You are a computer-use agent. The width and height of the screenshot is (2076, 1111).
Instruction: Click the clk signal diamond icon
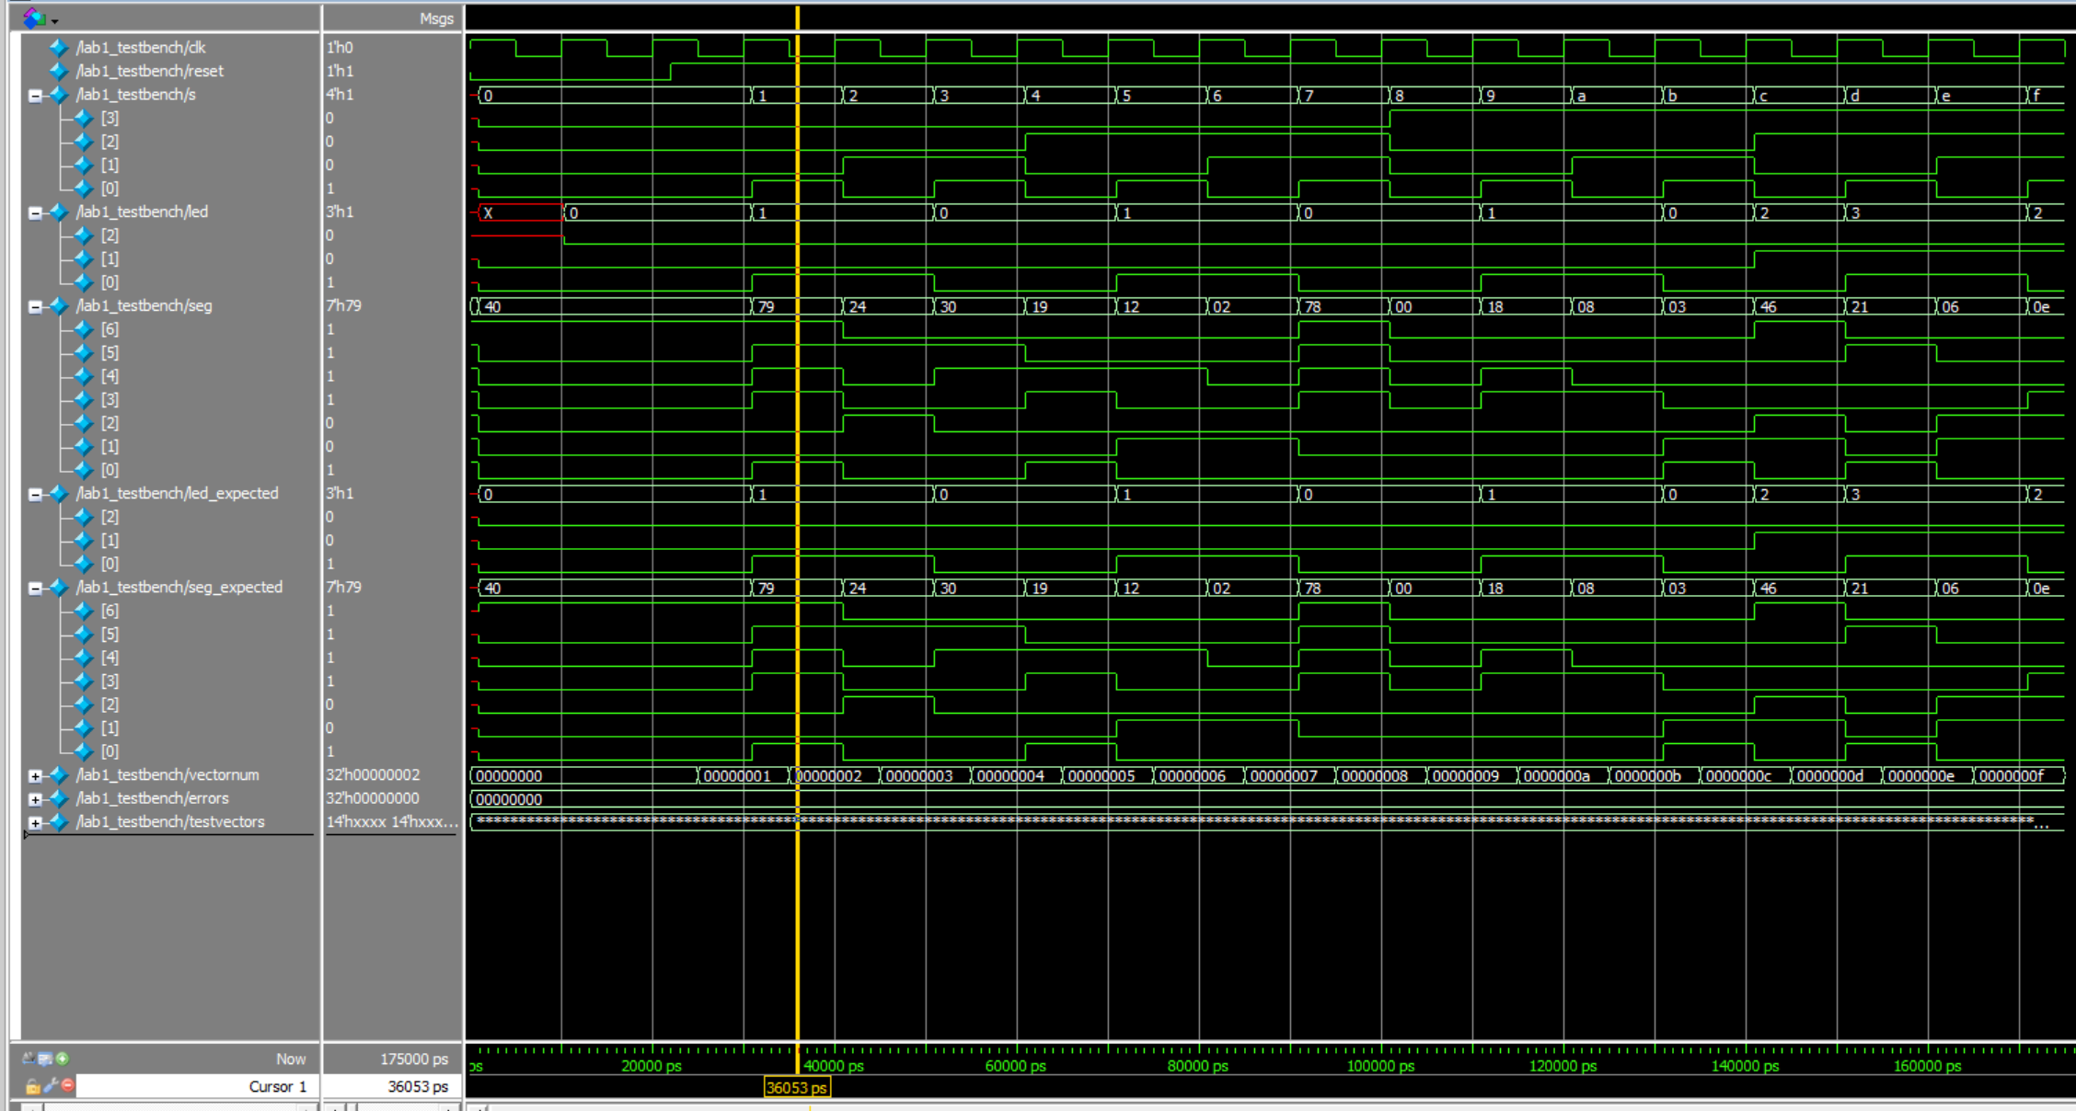[x=59, y=47]
